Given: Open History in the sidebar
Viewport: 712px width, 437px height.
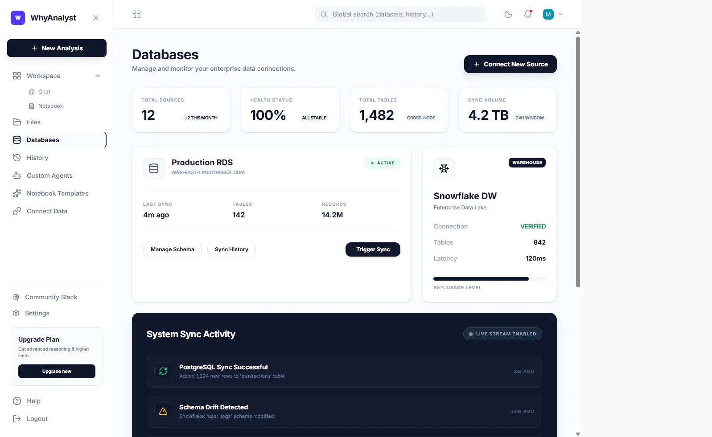Looking at the screenshot, I should click(x=57, y=158).
